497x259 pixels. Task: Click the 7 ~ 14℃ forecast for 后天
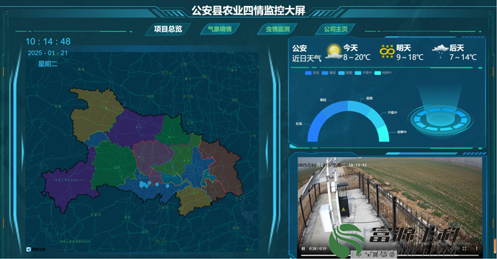[463, 58]
